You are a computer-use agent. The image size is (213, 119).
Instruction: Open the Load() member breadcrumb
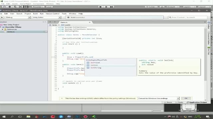pyautogui.click(x=66, y=25)
